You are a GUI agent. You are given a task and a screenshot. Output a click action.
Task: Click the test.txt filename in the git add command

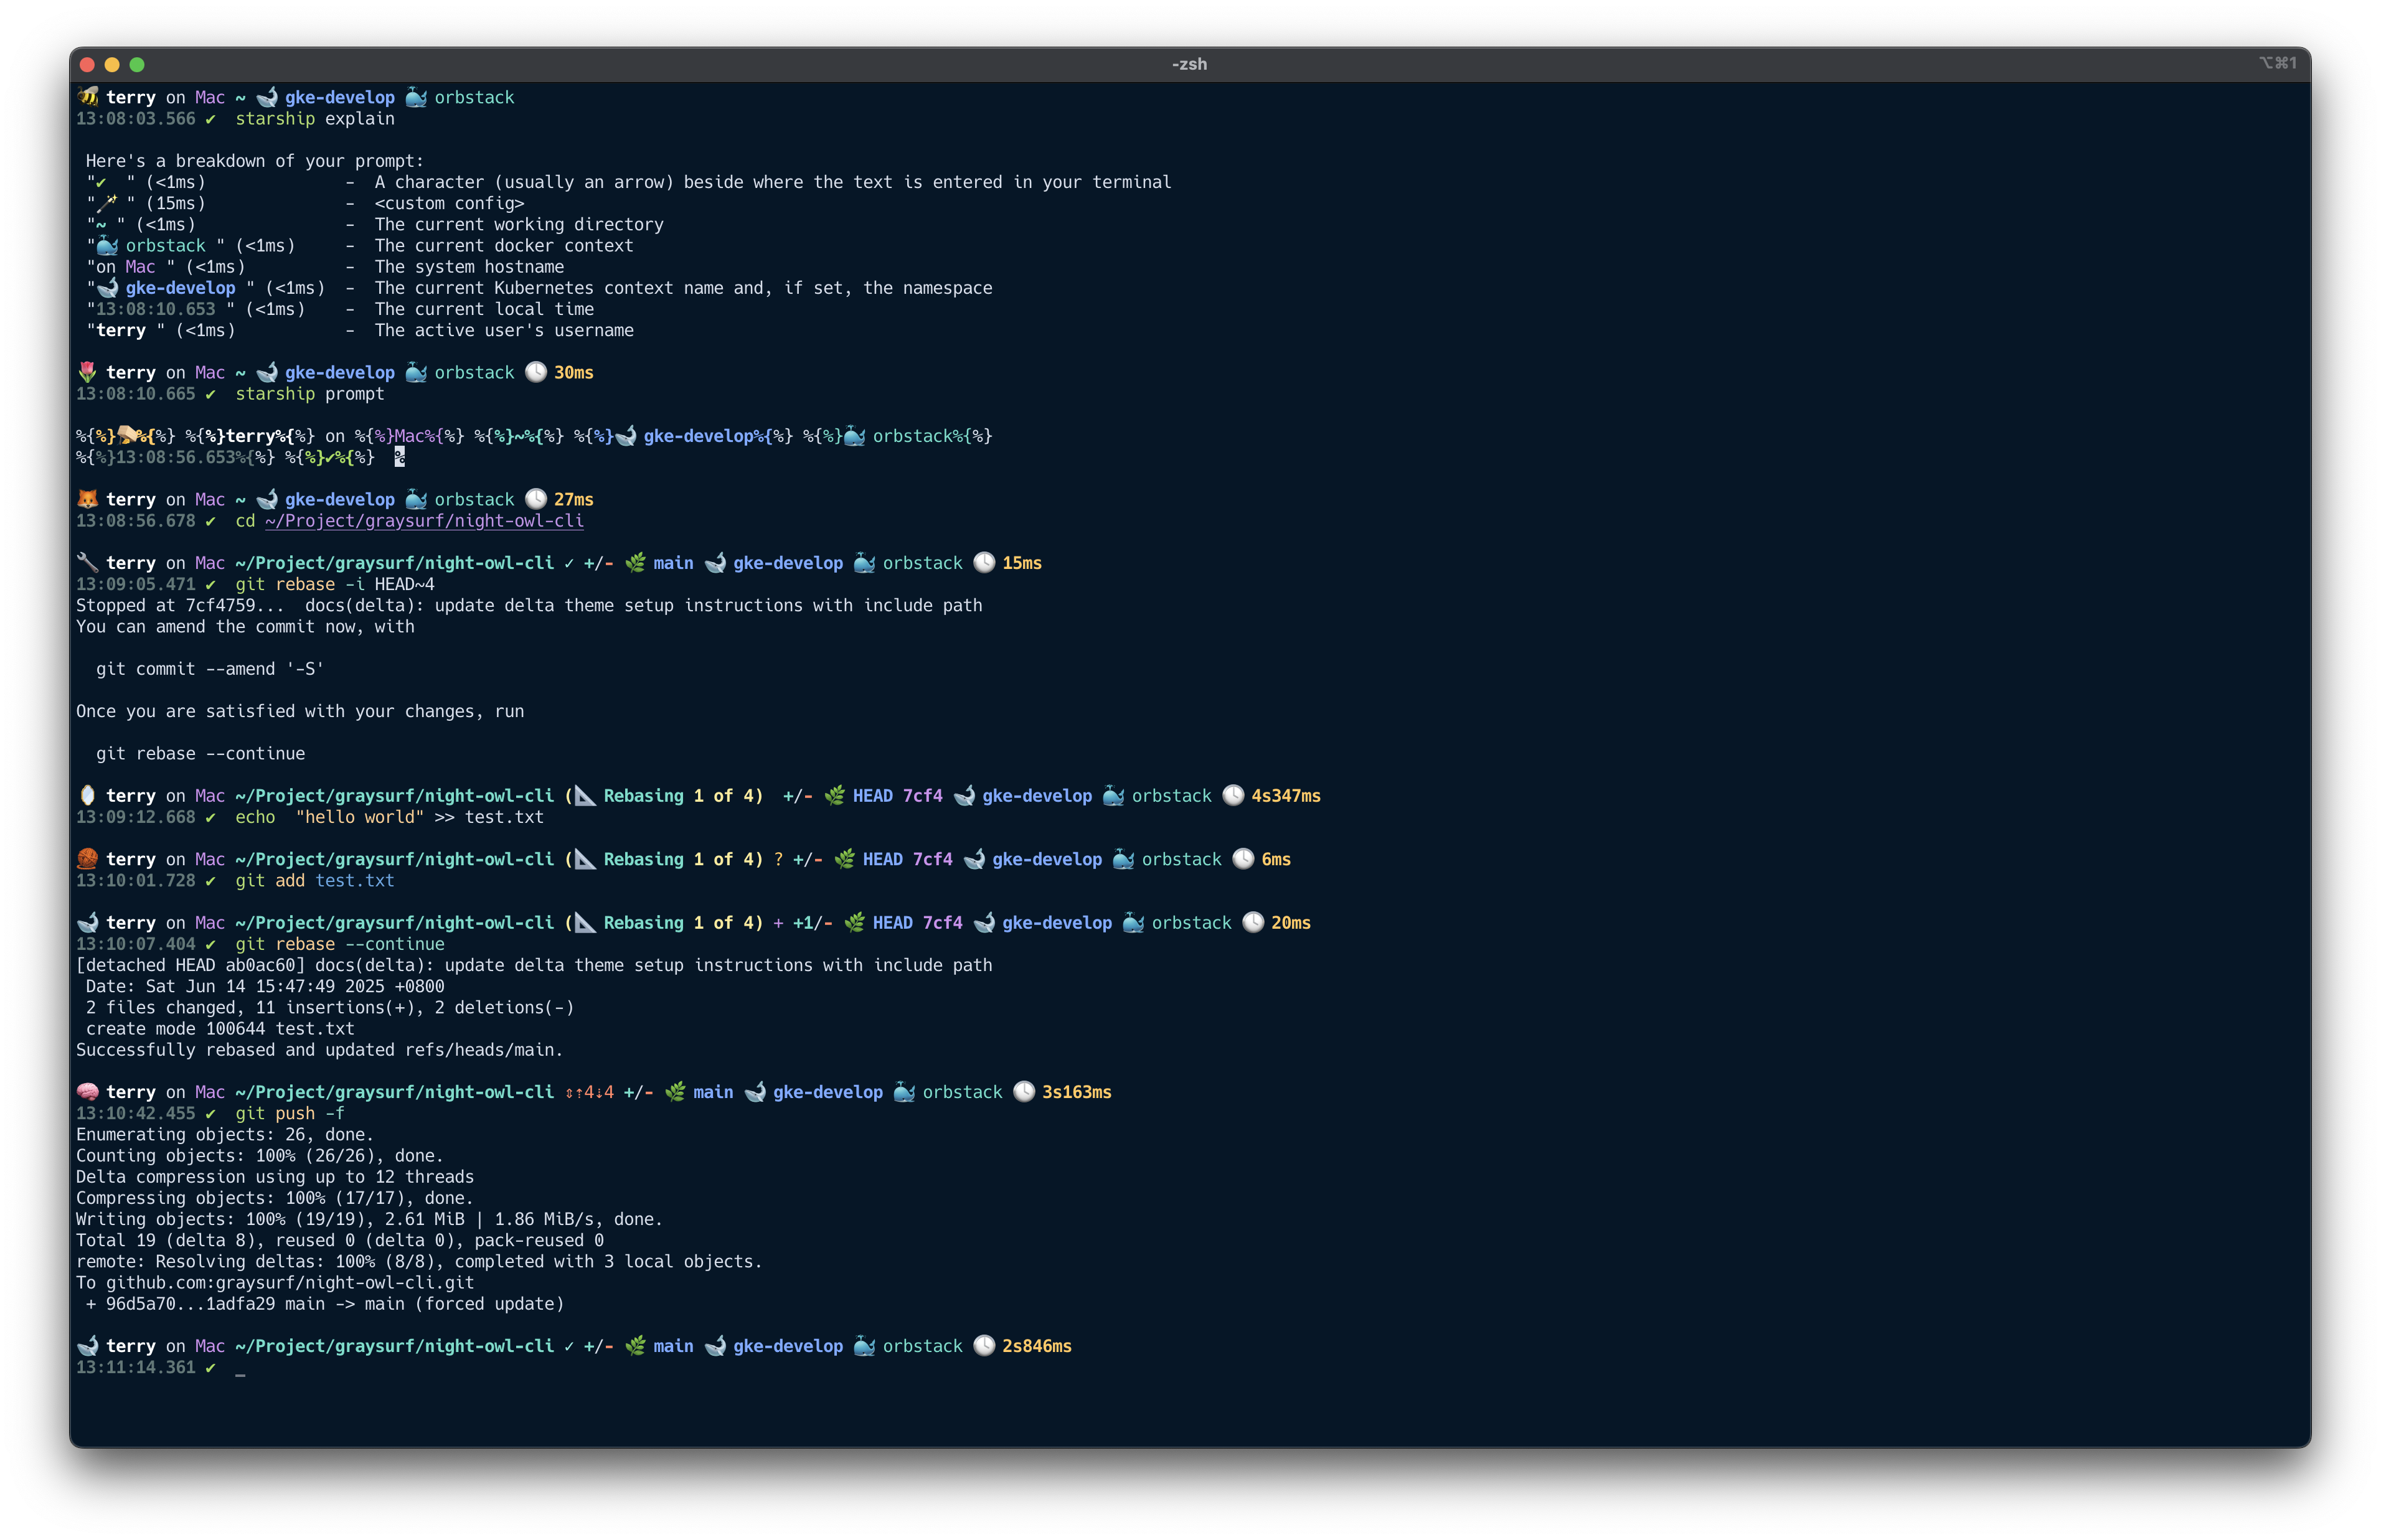[x=355, y=880]
